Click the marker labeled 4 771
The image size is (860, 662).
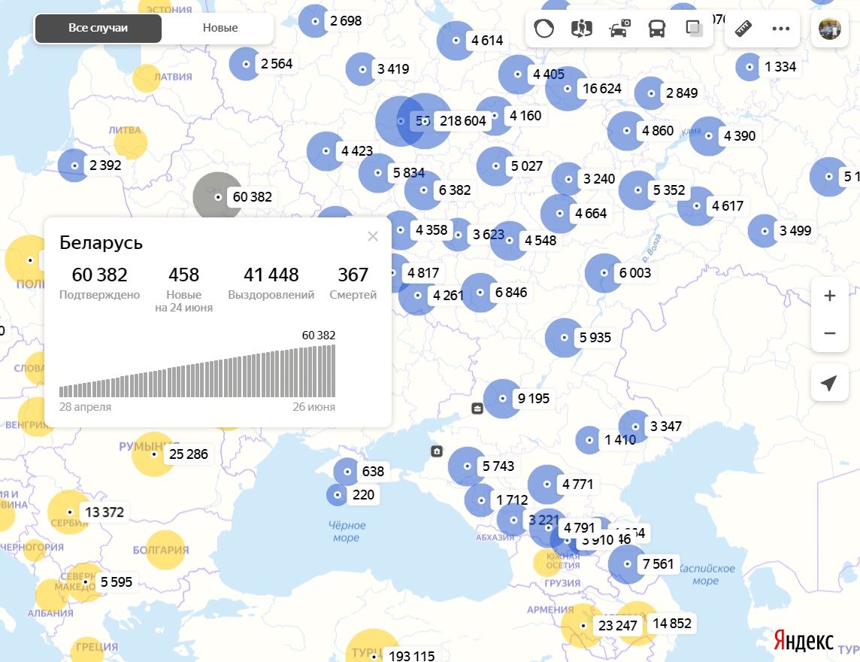tap(547, 484)
